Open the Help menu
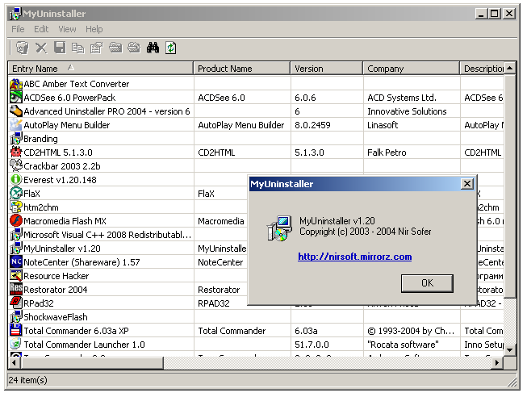527x397 pixels. pos(94,29)
